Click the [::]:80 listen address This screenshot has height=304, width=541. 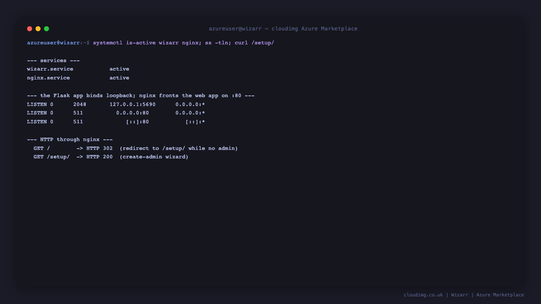tap(137, 122)
